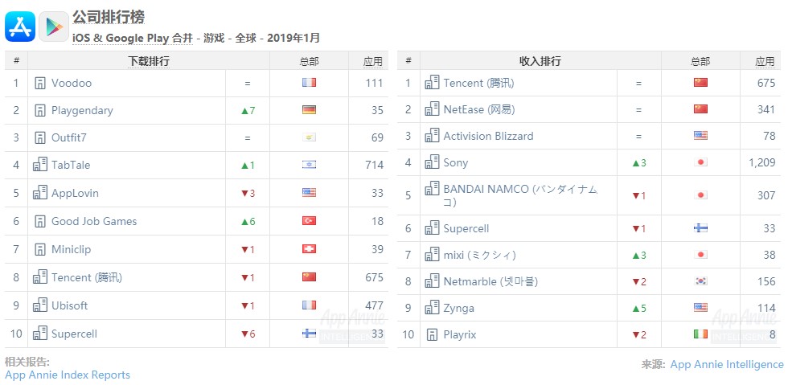Open Activision Blizzard company entry
The width and height of the screenshot is (788, 385).
tap(488, 136)
